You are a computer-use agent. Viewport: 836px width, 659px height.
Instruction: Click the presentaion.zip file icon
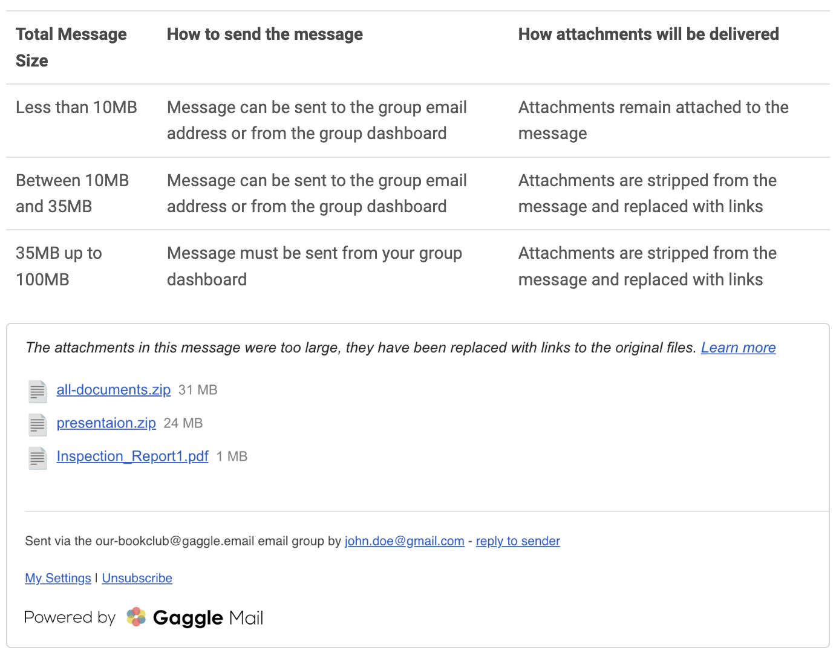(x=38, y=424)
